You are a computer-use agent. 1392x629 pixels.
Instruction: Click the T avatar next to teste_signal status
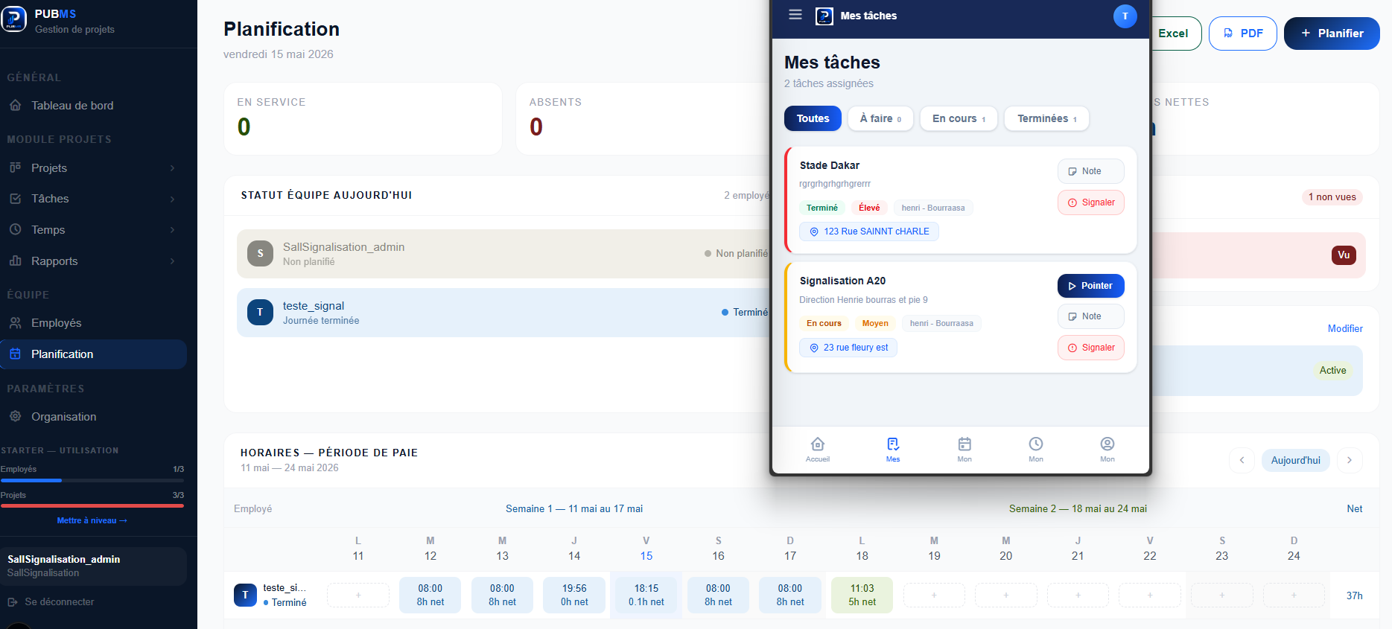click(x=260, y=313)
